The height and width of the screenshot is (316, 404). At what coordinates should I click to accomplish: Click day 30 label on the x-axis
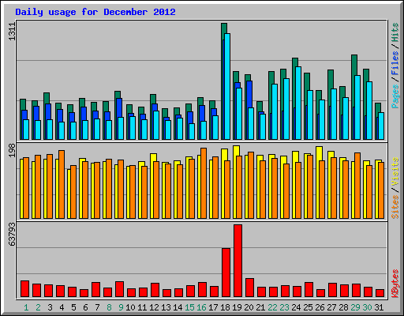367,307
